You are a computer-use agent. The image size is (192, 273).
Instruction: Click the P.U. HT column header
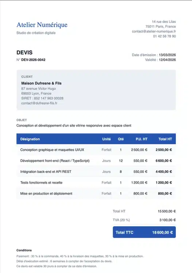[x=142, y=139]
